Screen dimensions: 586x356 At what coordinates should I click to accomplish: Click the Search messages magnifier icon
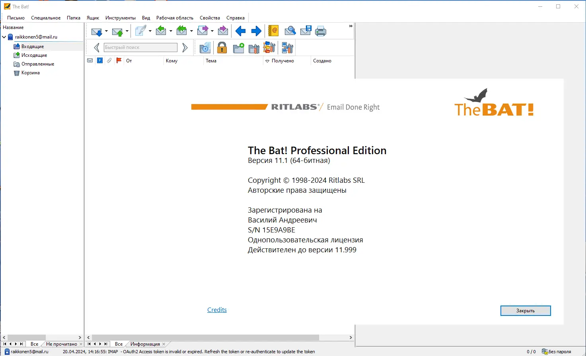[290, 31]
